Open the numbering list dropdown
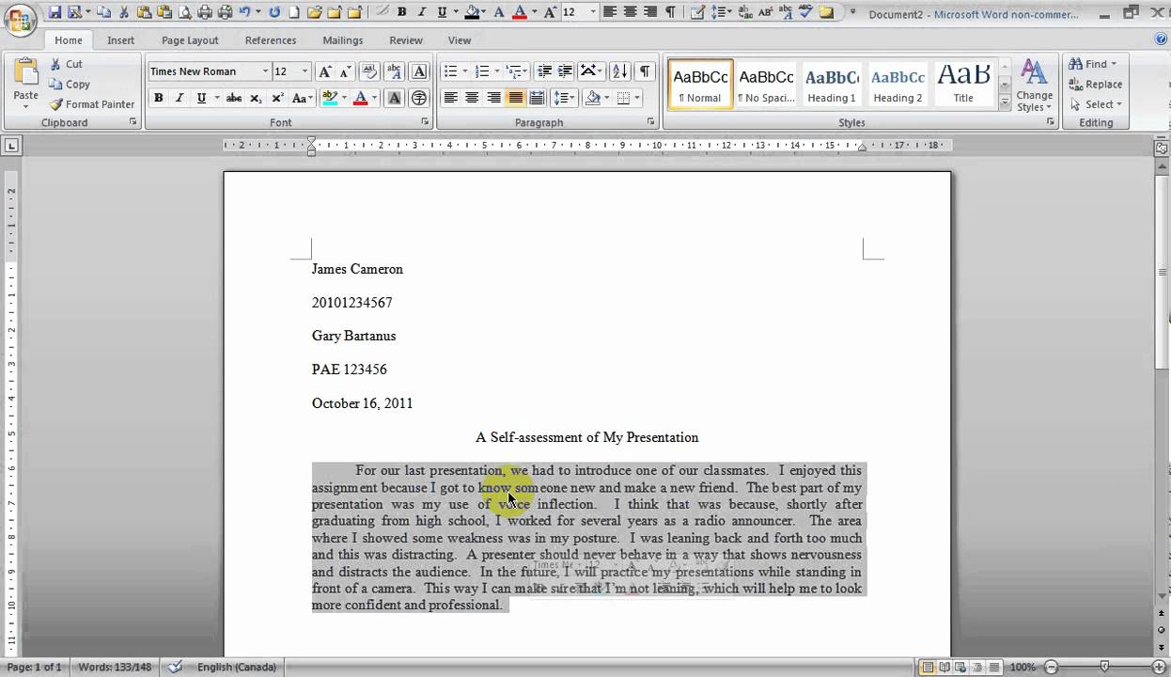 [498, 71]
